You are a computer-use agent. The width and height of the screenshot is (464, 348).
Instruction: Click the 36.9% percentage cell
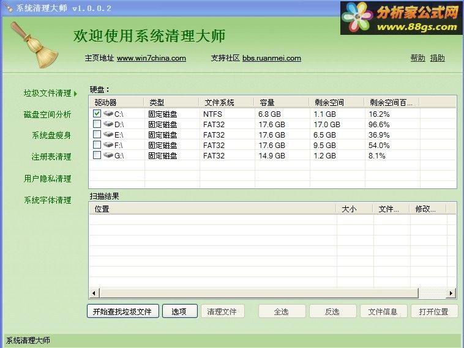click(x=379, y=135)
